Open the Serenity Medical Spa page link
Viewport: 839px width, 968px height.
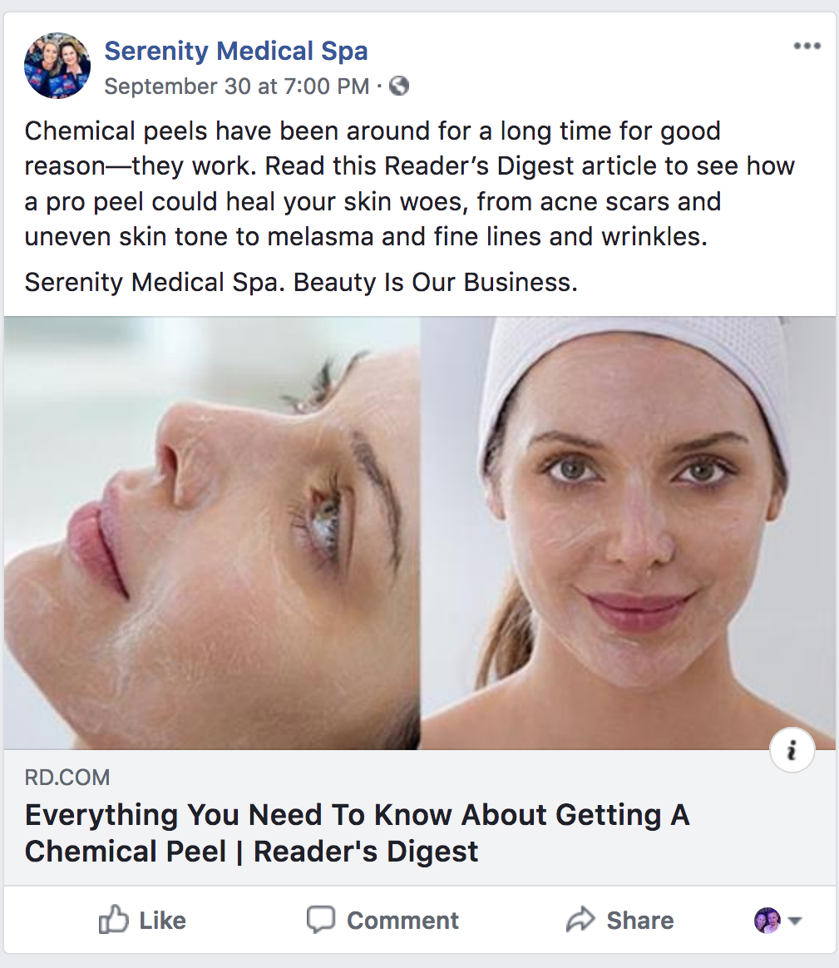click(236, 51)
